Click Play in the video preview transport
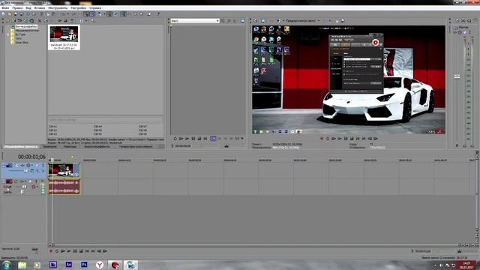 click(340, 138)
